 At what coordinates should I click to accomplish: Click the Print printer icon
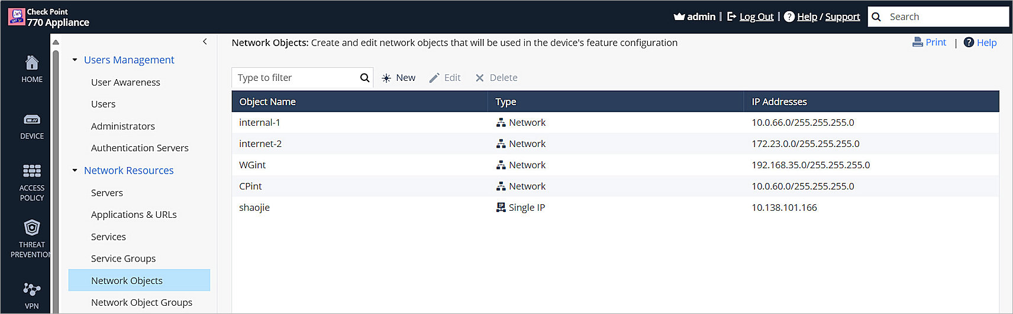coord(918,42)
